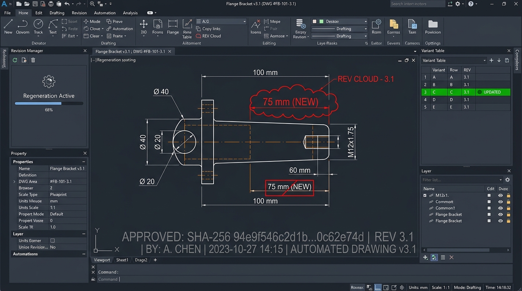Choose the Text tool in the ribbon

53,27
